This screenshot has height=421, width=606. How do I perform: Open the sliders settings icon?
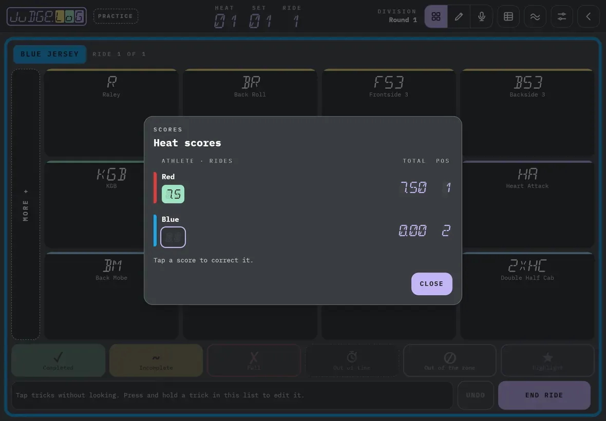[x=561, y=16]
